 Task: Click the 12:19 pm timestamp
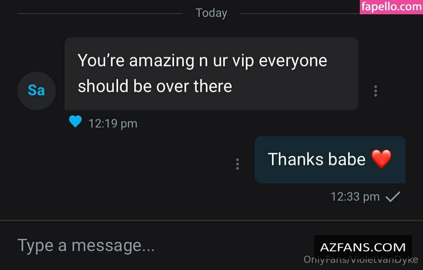coord(113,124)
